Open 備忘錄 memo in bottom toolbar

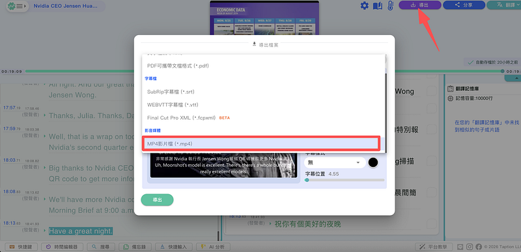(x=135, y=247)
